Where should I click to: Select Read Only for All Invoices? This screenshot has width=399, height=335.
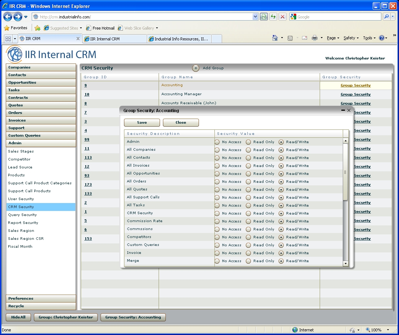[248, 166]
